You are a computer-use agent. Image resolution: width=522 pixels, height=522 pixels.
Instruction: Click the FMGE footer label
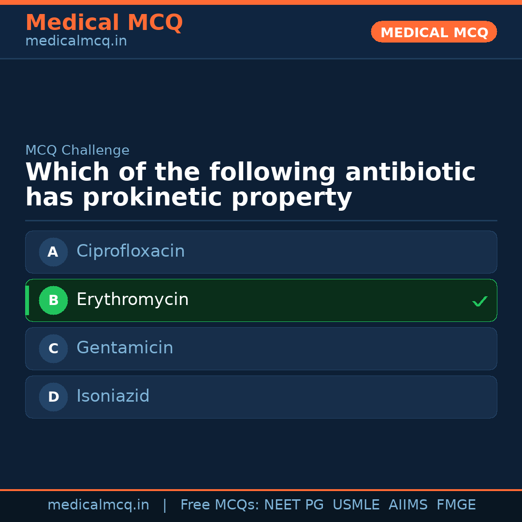click(x=456, y=505)
